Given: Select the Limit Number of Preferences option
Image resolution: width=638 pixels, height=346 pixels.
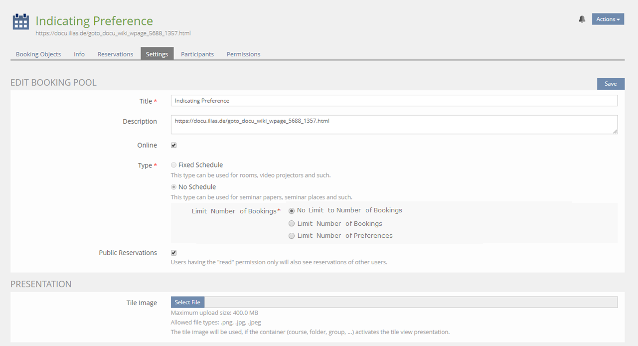Looking at the screenshot, I should [292, 236].
